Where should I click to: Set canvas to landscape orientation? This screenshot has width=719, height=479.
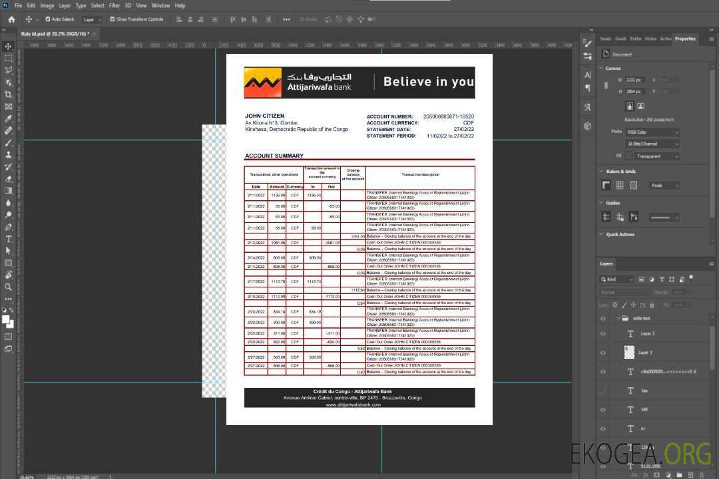tap(641, 106)
